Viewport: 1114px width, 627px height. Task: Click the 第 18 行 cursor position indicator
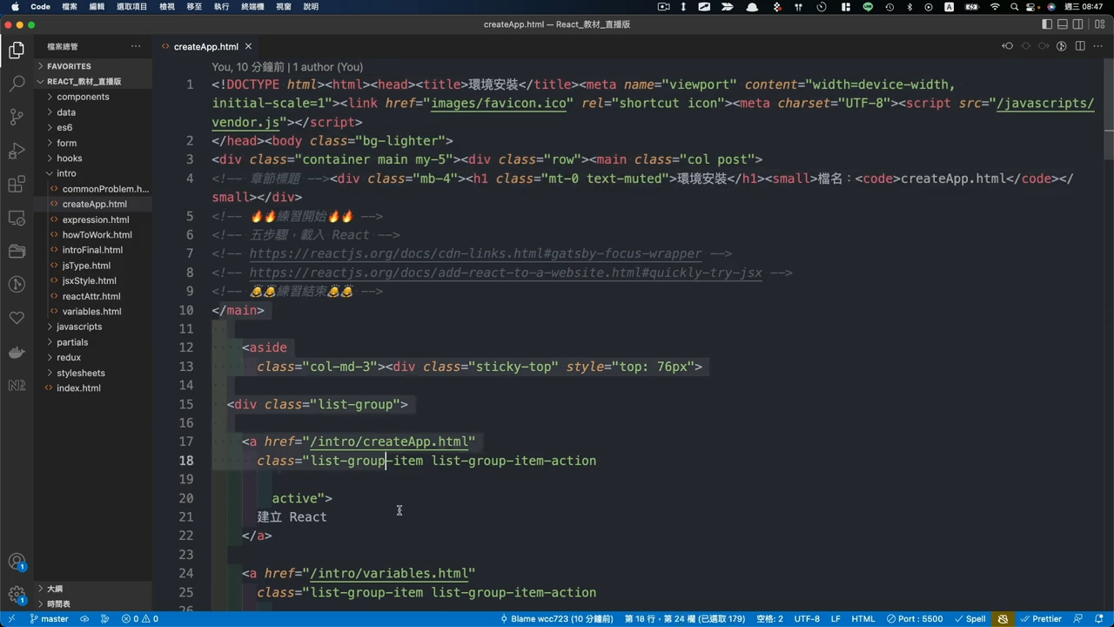(685, 618)
